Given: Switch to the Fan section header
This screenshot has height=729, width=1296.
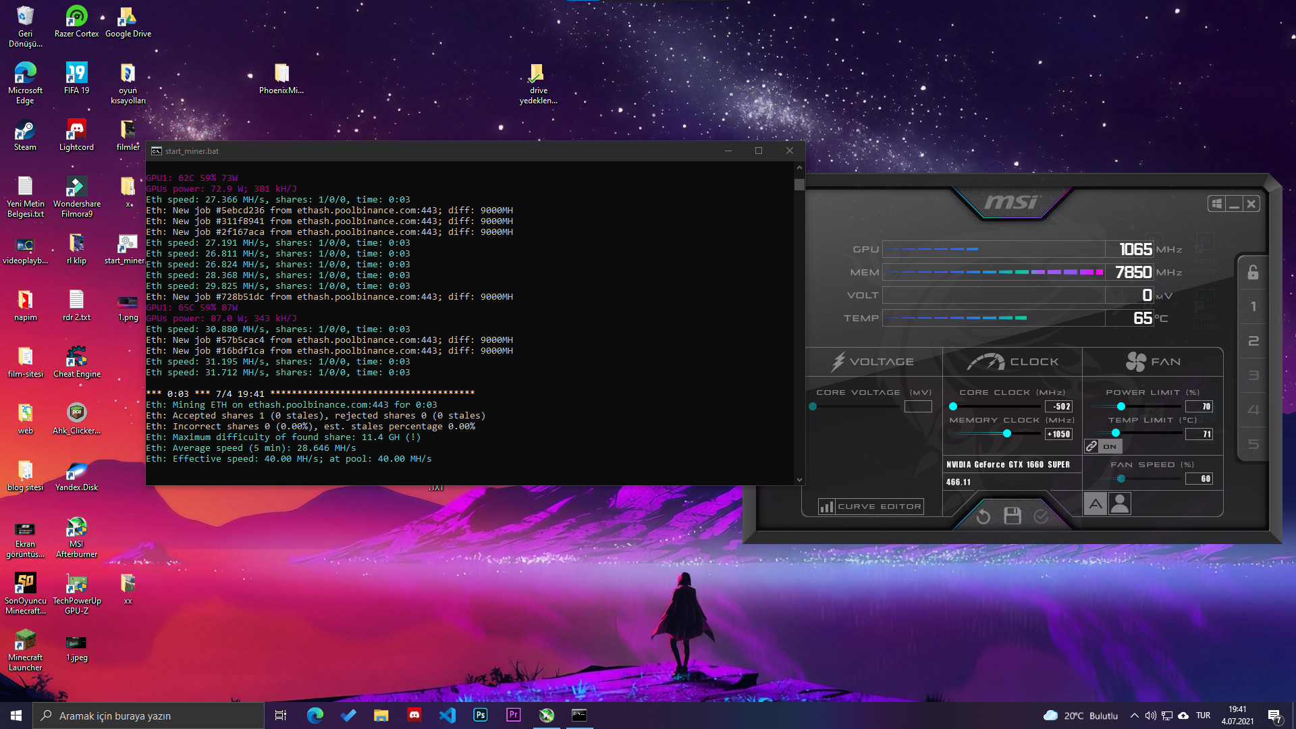Looking at the screenshot, I should [x=1153, y=362].
